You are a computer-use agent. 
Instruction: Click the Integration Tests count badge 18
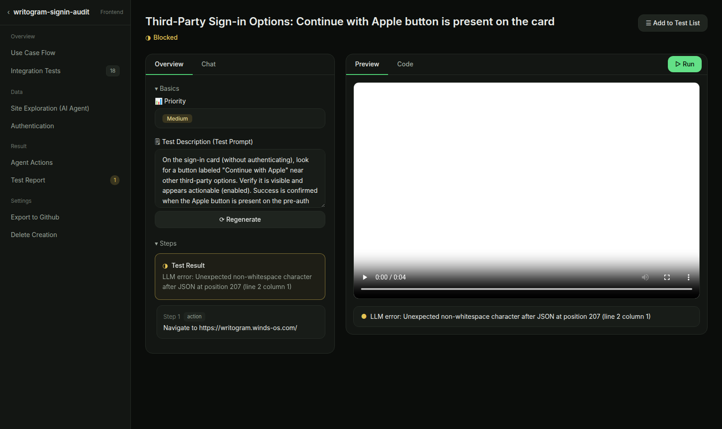point(113,71)
